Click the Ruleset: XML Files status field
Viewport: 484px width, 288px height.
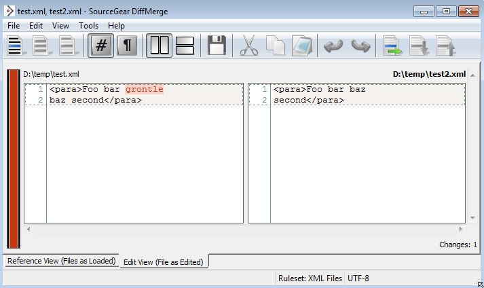coord(310,278)
